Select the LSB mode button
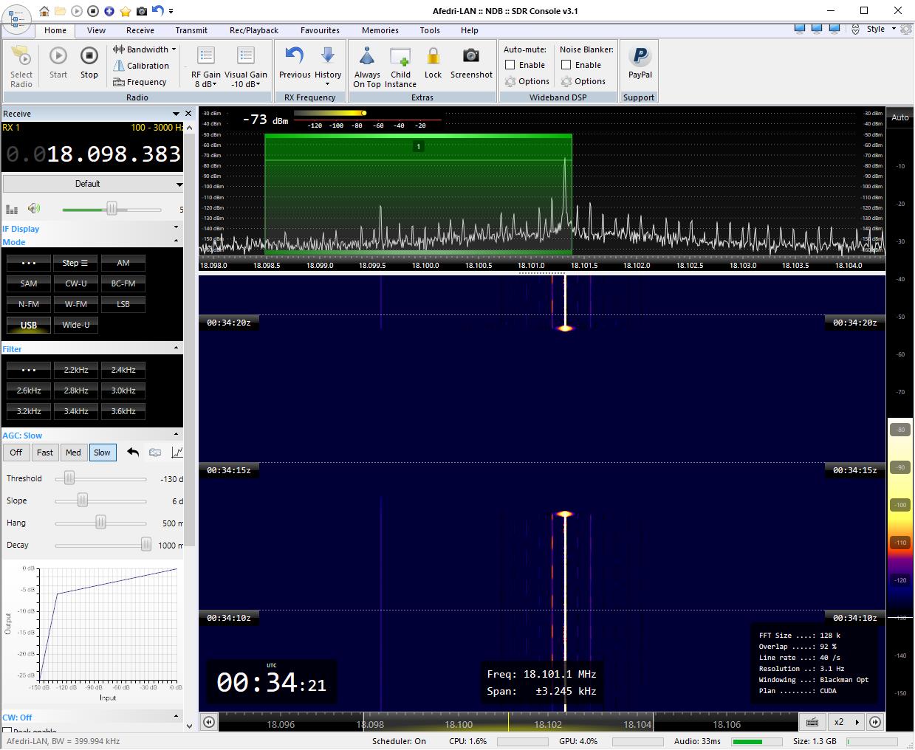The height and width of the screenshot is (750, 915). coord(123,304)
